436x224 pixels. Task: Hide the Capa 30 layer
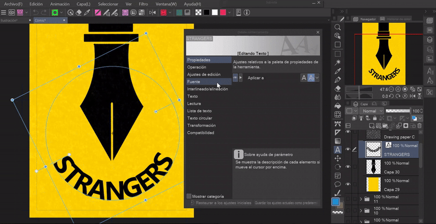tap(348, 166)
